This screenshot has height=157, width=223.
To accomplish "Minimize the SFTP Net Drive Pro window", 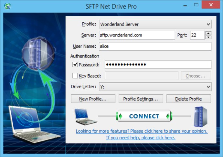I will click(185, 6).
